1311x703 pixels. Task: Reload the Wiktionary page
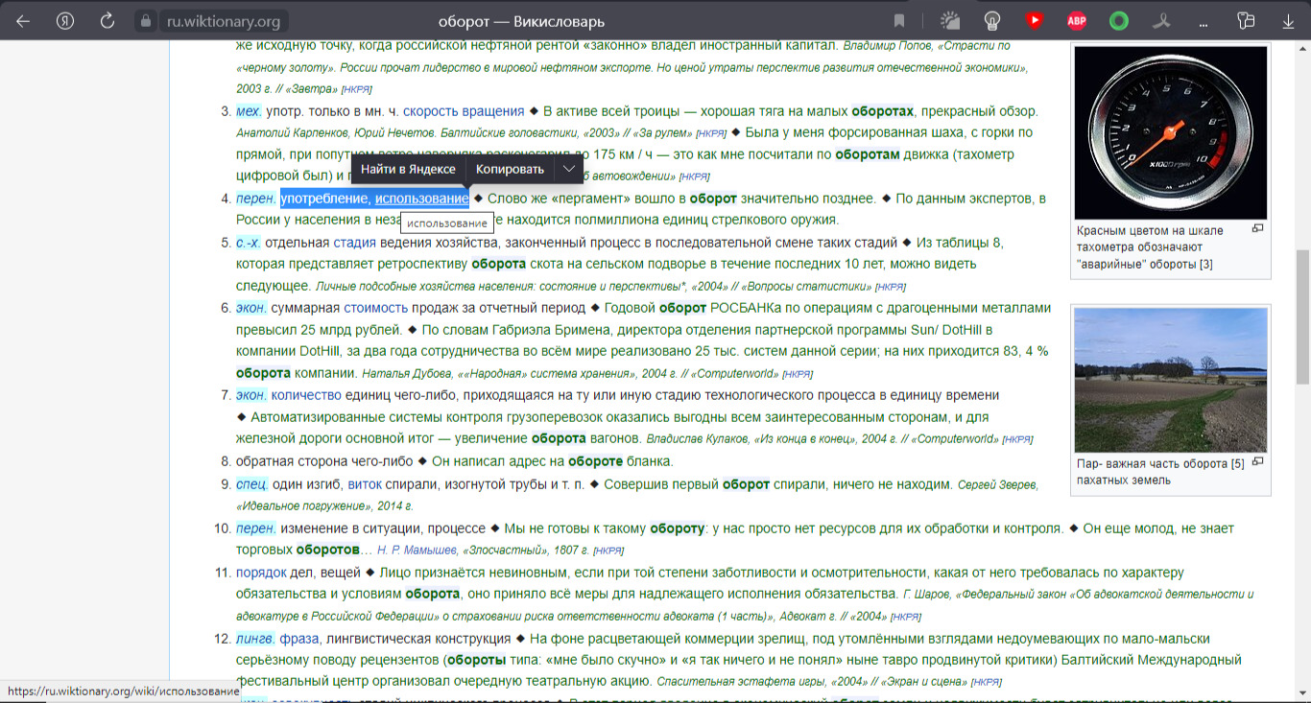[x=107, y=20]
